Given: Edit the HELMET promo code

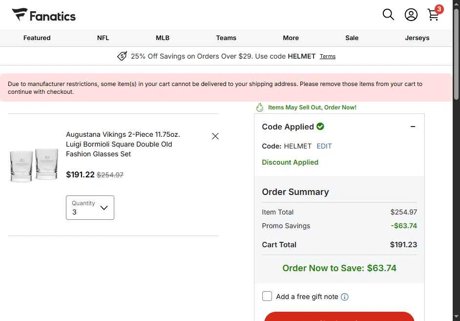Looking at the screenshot, I should point(324,146).
